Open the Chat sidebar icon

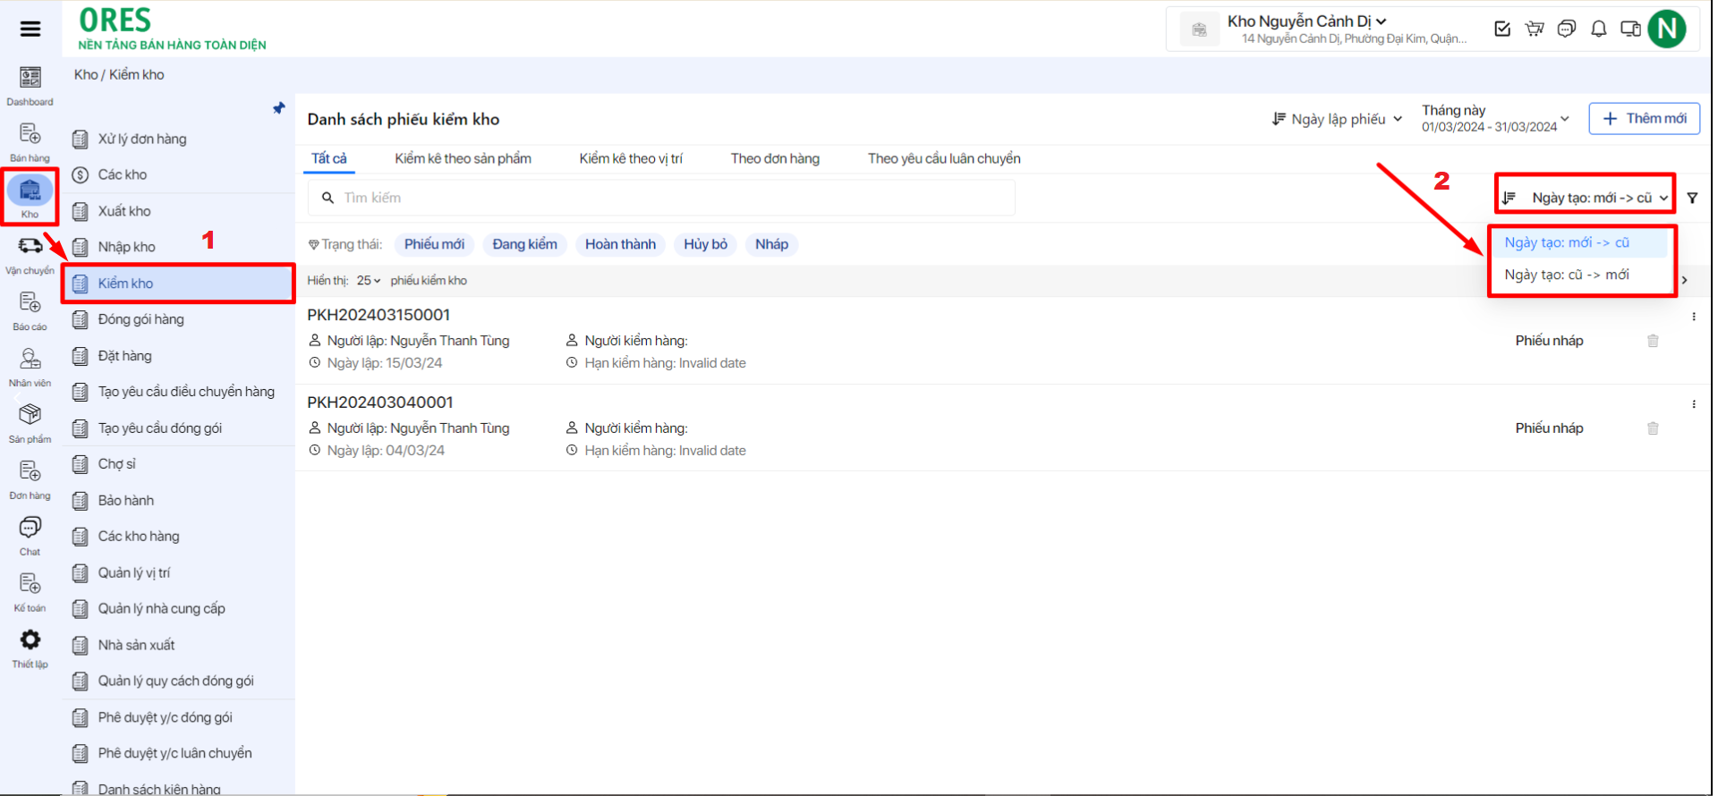click(30, 528)
